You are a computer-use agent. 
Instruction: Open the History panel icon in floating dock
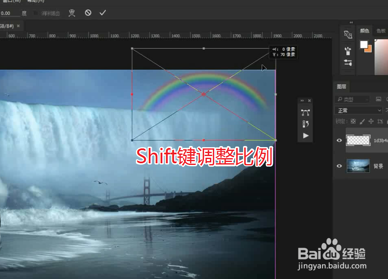pos(306,124)
